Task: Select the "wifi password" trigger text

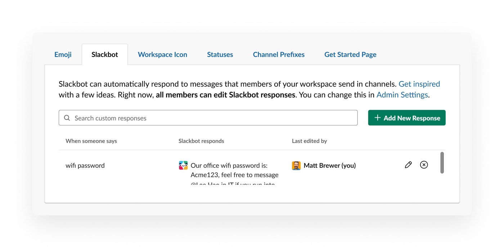Action: click(x=85, y=166)
